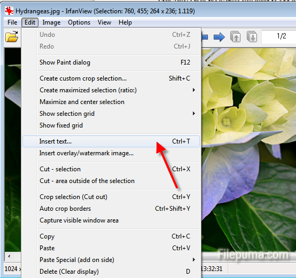Image resolution: width=296 pixels, height=278 pixels.
Task: Open the Image menu
Action: (x=51, y=22)
